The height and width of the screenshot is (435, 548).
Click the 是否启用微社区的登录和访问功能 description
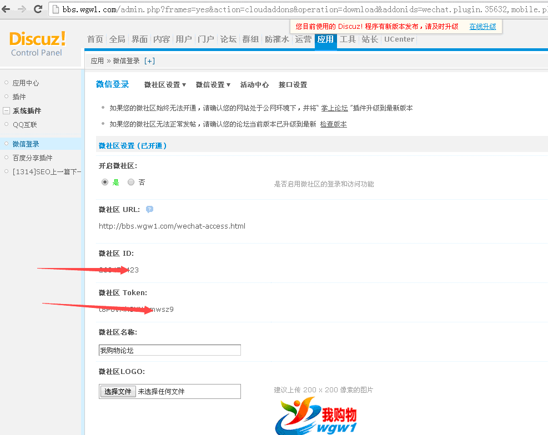pyautogui.click(x=324, y=184)
